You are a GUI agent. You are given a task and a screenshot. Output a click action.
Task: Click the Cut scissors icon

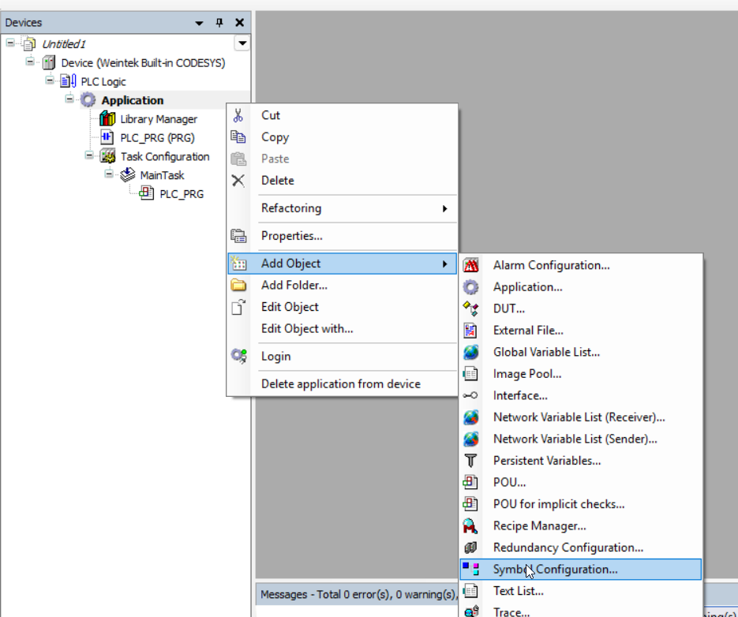tap(238, 115)
